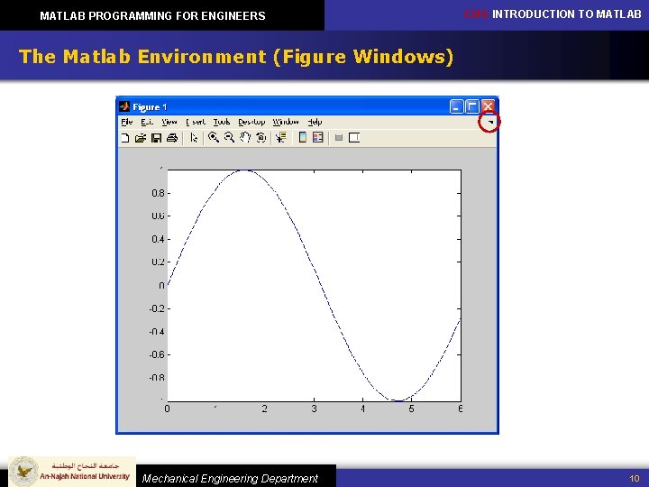
Task: Click the dock figure arrow
Action: 490,122
